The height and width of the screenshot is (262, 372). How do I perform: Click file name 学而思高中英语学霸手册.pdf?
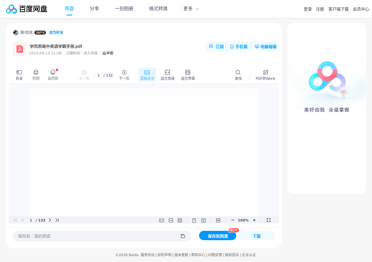point(56,46)
